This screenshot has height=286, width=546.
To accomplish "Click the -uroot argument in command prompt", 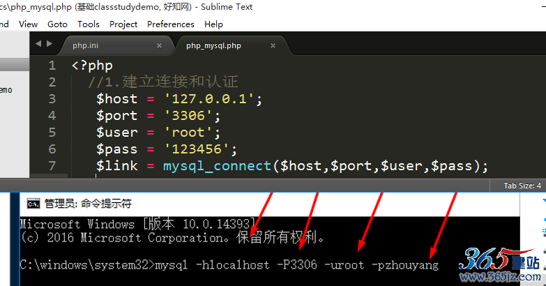I will point(344,265).
